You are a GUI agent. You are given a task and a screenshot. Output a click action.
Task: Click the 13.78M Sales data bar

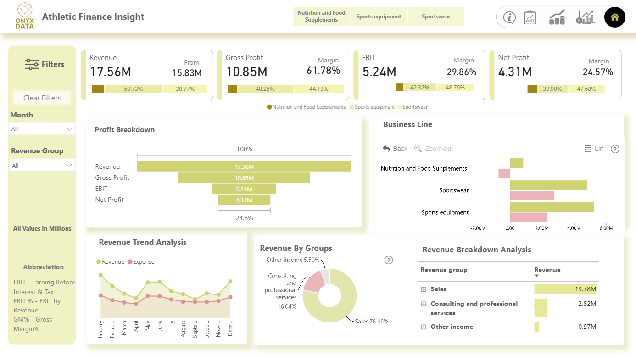tap(565, 289)
